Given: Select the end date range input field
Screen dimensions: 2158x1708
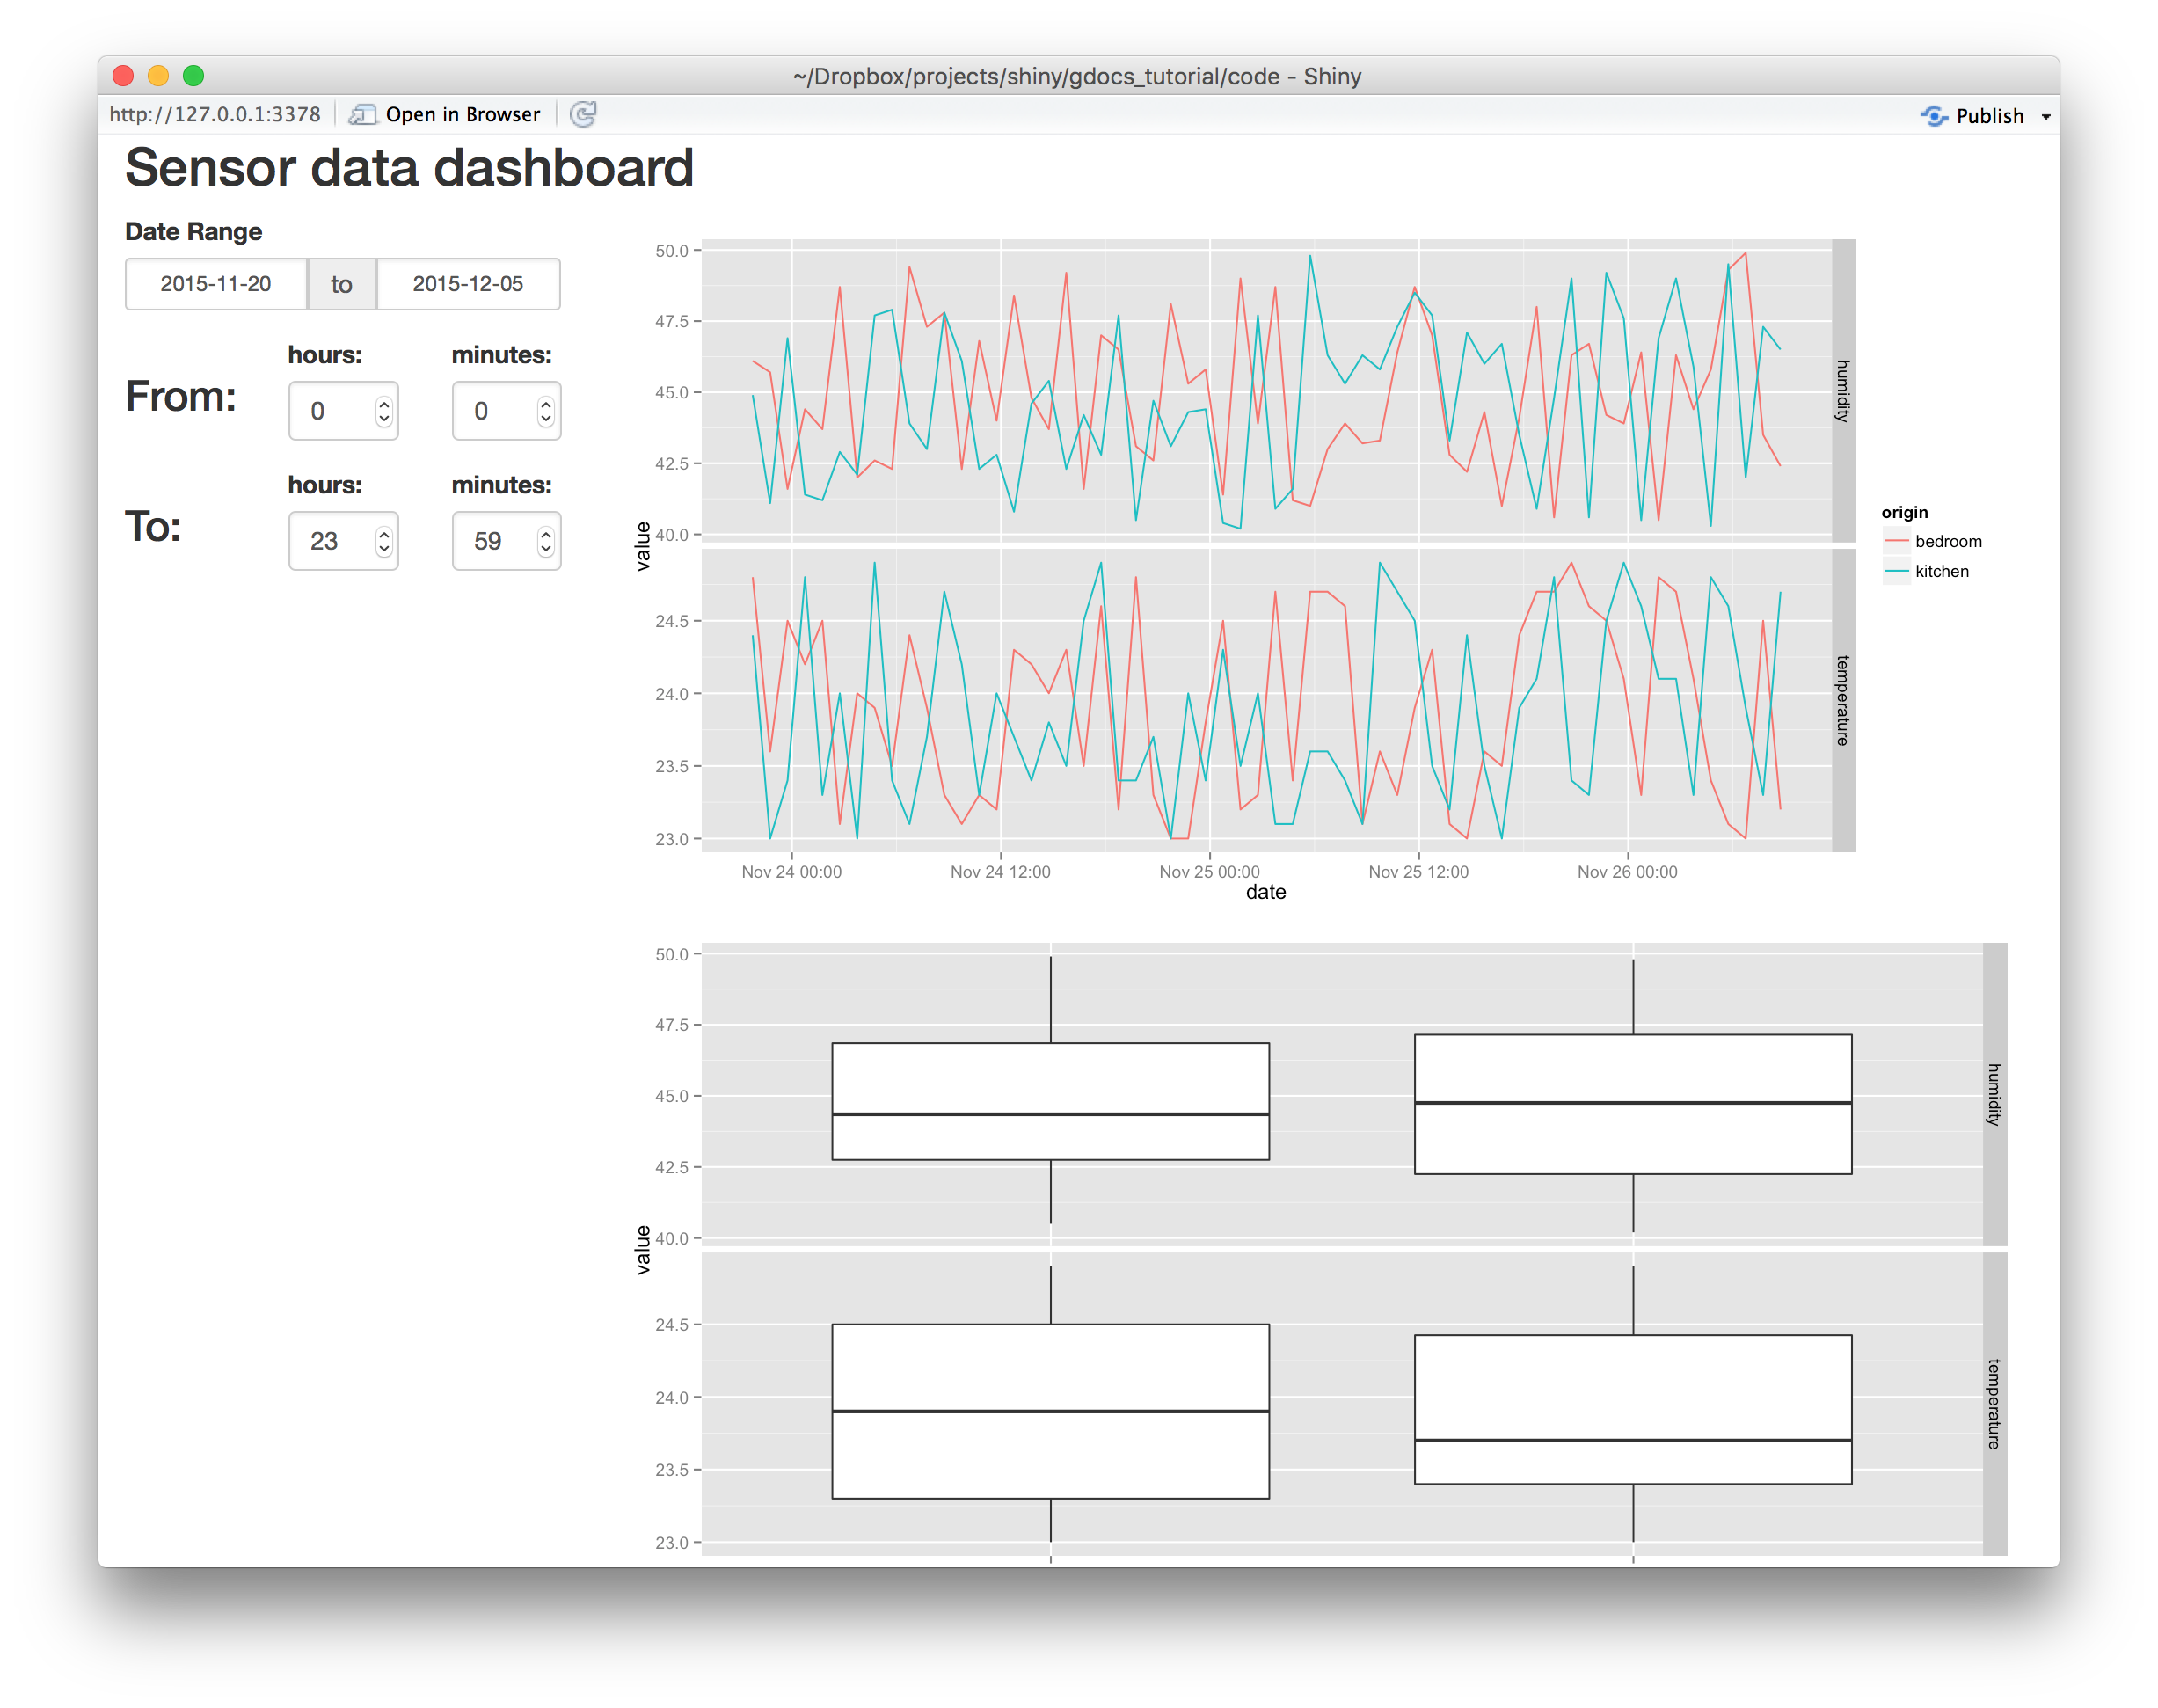Looking at the screenshot, I should (464, 284).
